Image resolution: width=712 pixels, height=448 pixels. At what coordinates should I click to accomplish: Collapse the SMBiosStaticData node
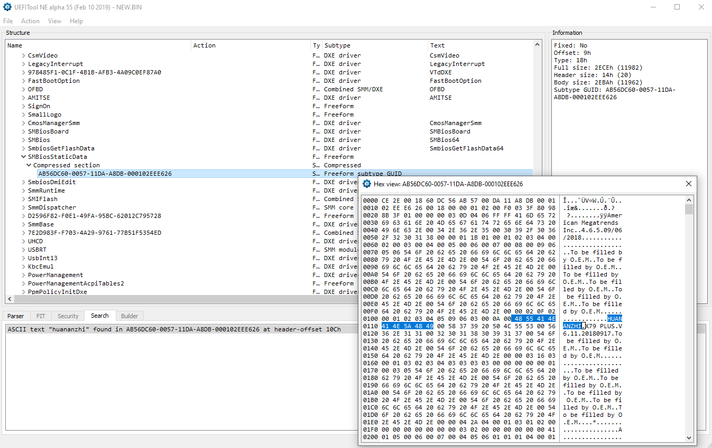pyautogui.click(x=23, y=157)
